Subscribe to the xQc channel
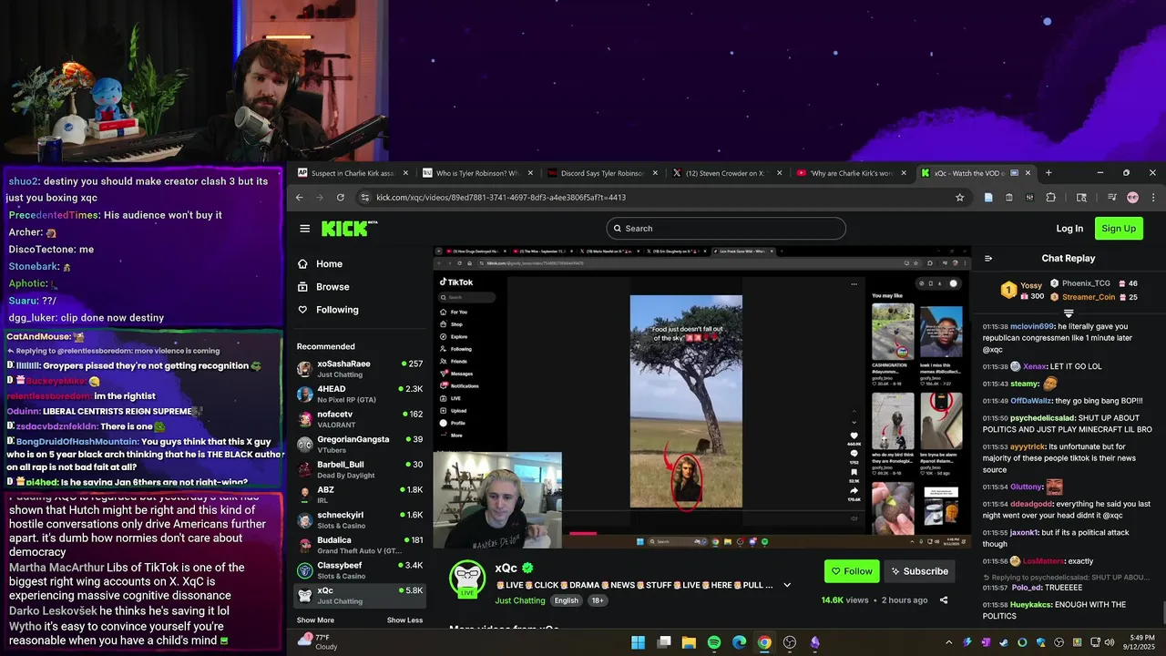The width and height of the screenshot is (1166, 656). pyautogui.click(x=919, y=571)
